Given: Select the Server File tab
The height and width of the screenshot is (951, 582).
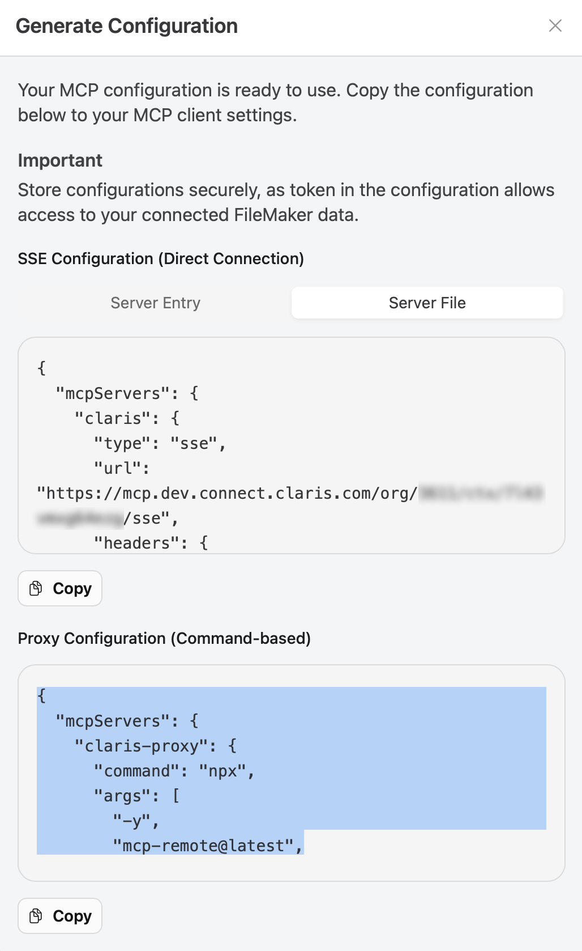Looking at the screenshot, I should point(427,303).
